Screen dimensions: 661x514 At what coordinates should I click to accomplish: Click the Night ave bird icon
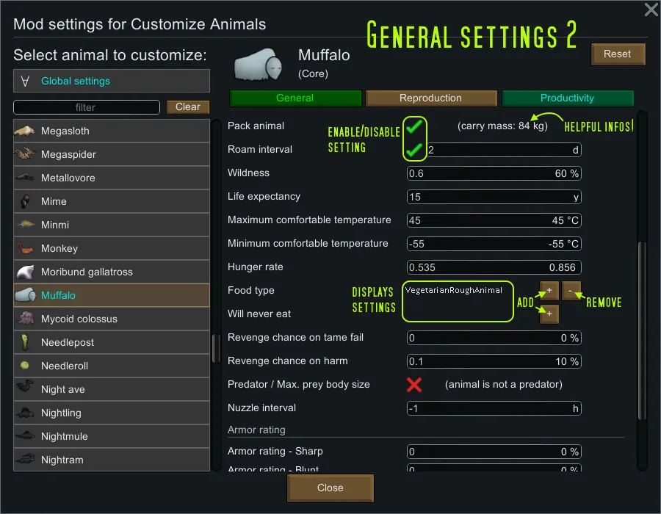tap(25, 389)
